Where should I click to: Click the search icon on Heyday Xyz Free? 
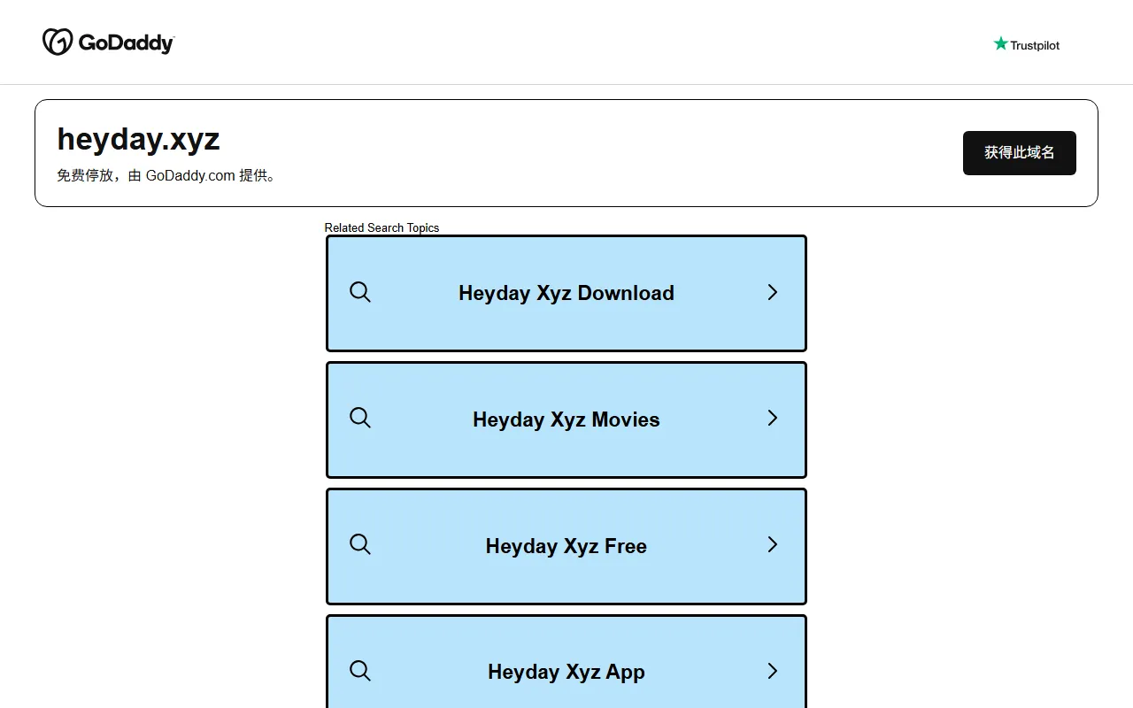point(360,545)
